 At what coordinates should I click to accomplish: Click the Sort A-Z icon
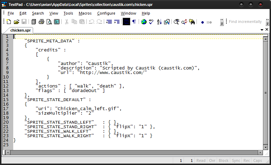click(x=159, y=22)
